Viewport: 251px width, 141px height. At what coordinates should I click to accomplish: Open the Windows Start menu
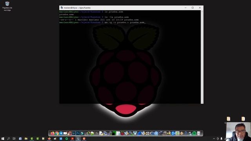point(3,139)
